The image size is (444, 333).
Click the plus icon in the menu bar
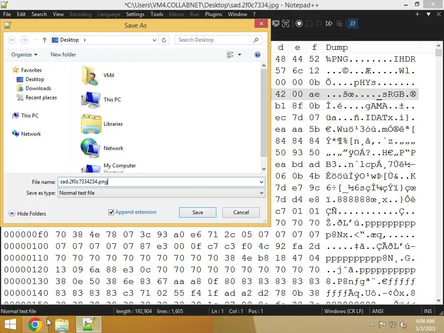tap(417, 14)
